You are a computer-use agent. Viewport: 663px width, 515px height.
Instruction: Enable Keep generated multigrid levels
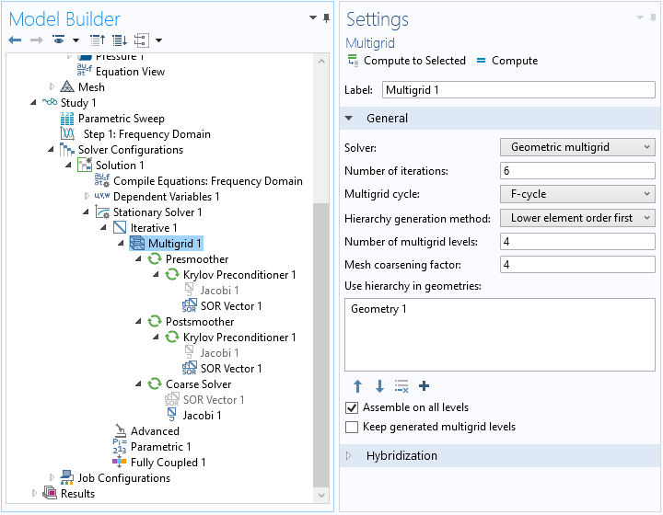point(351,427)
